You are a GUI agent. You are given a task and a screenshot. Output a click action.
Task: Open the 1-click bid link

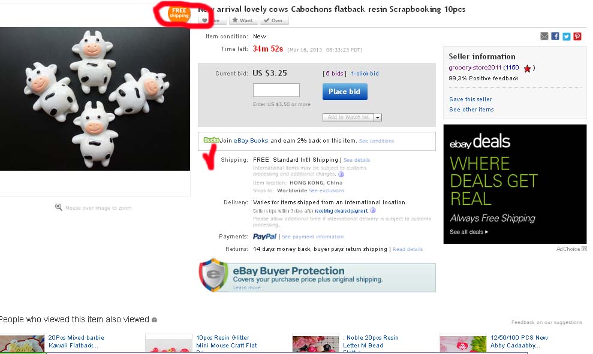coord(365,73)
